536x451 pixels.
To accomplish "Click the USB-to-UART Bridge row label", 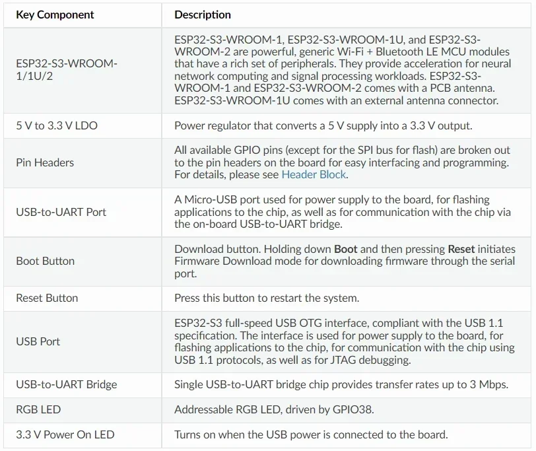I will click(x=66, y=384).
